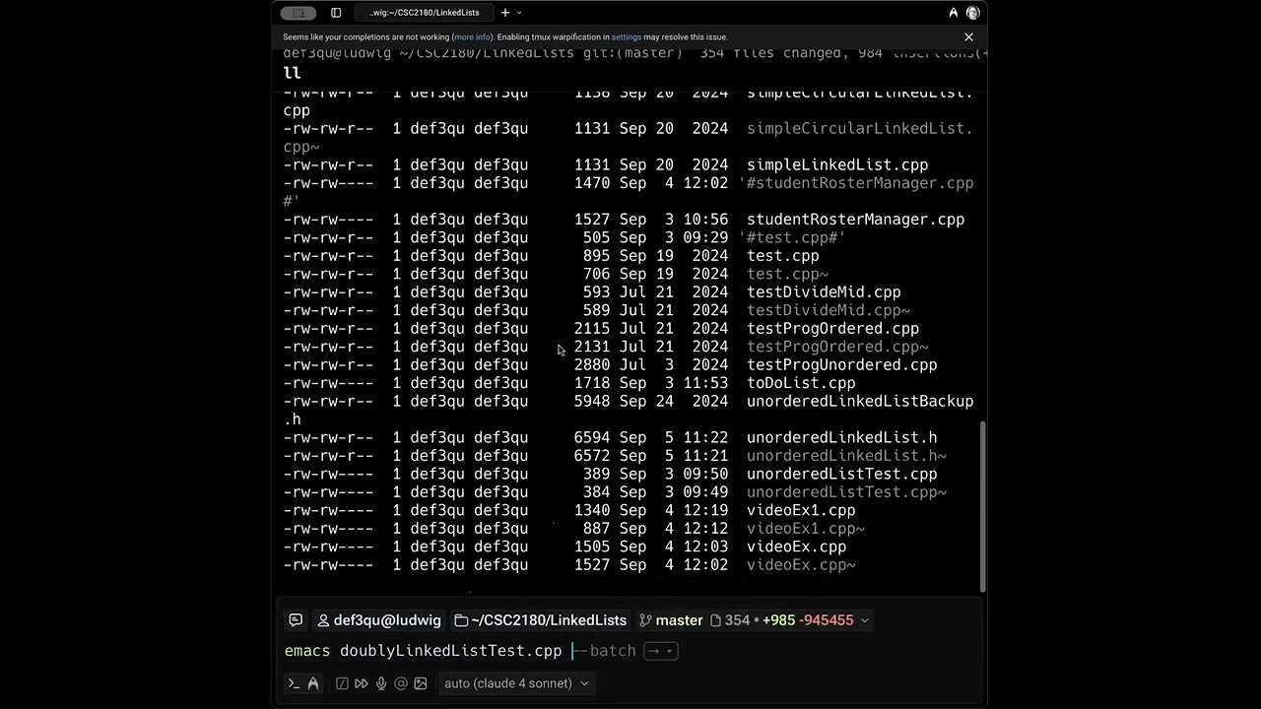This screenshot has width=1261, height=709.
Task: Switch to agent input mode icon
Action: pos(313,683)
